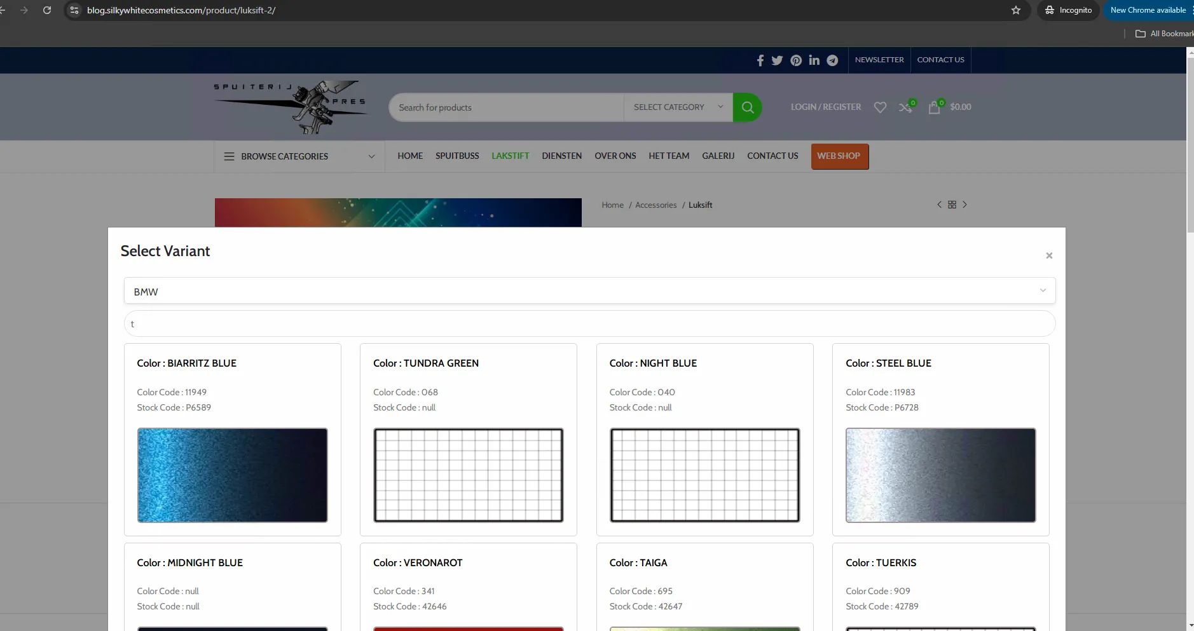This screenshot has height=631, width=1194.
Task: Click the variant filter text input
Action: [589, 323]
